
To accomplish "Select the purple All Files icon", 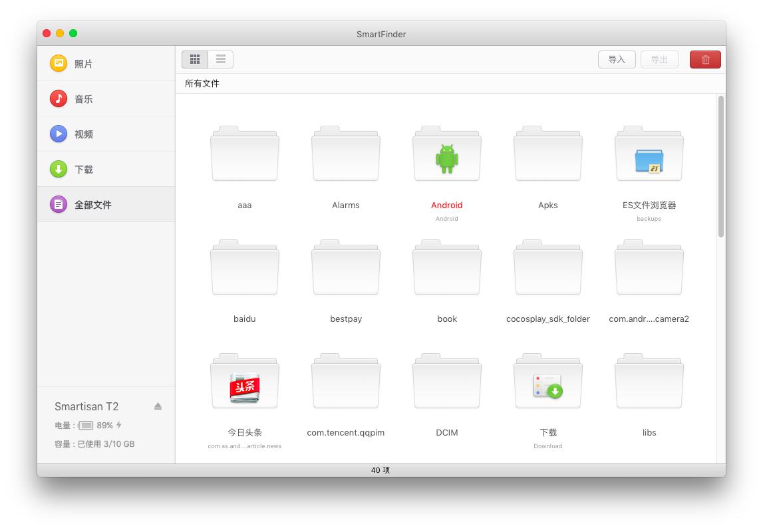I will click(x=59, y=204).
